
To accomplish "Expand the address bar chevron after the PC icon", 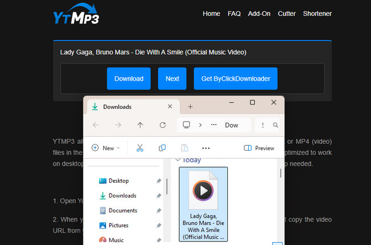I will coord(200,125).
